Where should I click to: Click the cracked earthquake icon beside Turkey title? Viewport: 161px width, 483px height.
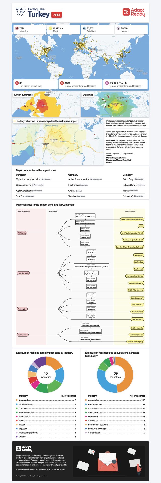coord(21,12)
